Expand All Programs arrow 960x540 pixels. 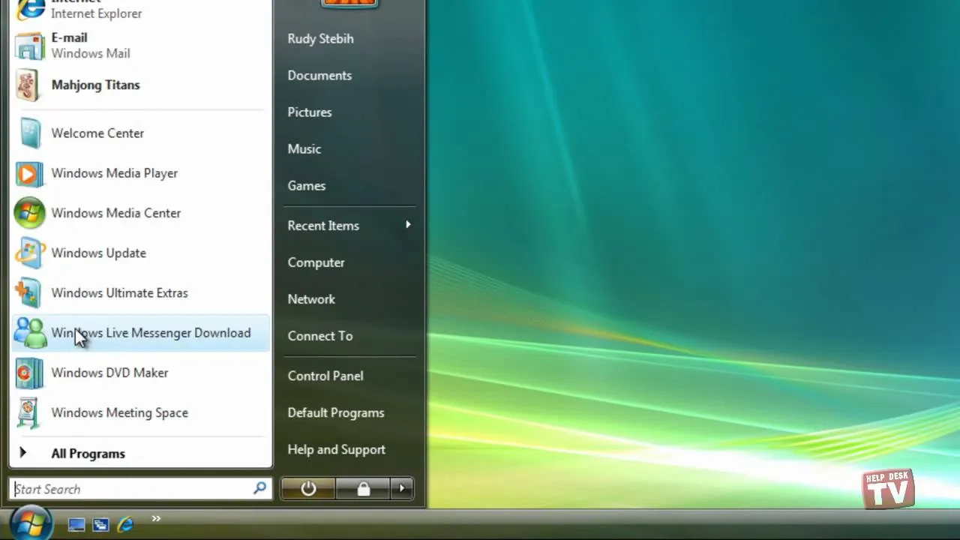pyautogui.click(x=22, y=453)
